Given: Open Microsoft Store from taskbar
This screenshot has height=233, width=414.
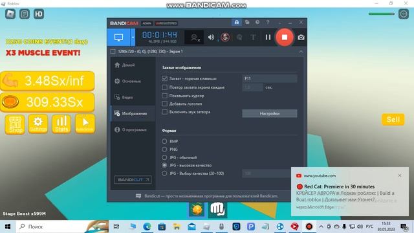Looking at the screenshot, I should coord(162,227).
